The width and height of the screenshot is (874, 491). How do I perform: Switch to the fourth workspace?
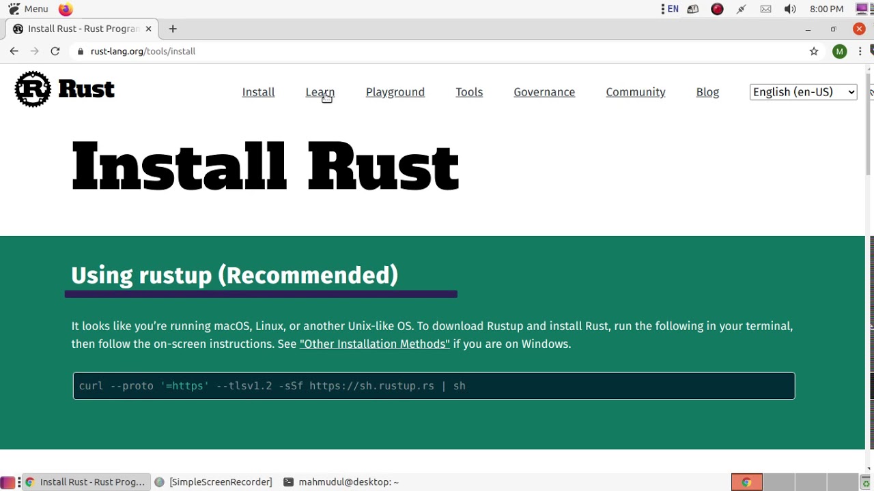click(x=843, y=482)
